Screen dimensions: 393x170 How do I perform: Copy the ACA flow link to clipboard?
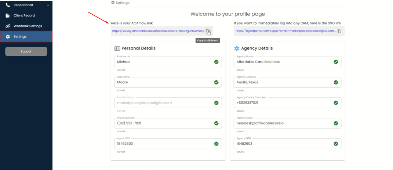pyautogui.click(x=208, y=31)
